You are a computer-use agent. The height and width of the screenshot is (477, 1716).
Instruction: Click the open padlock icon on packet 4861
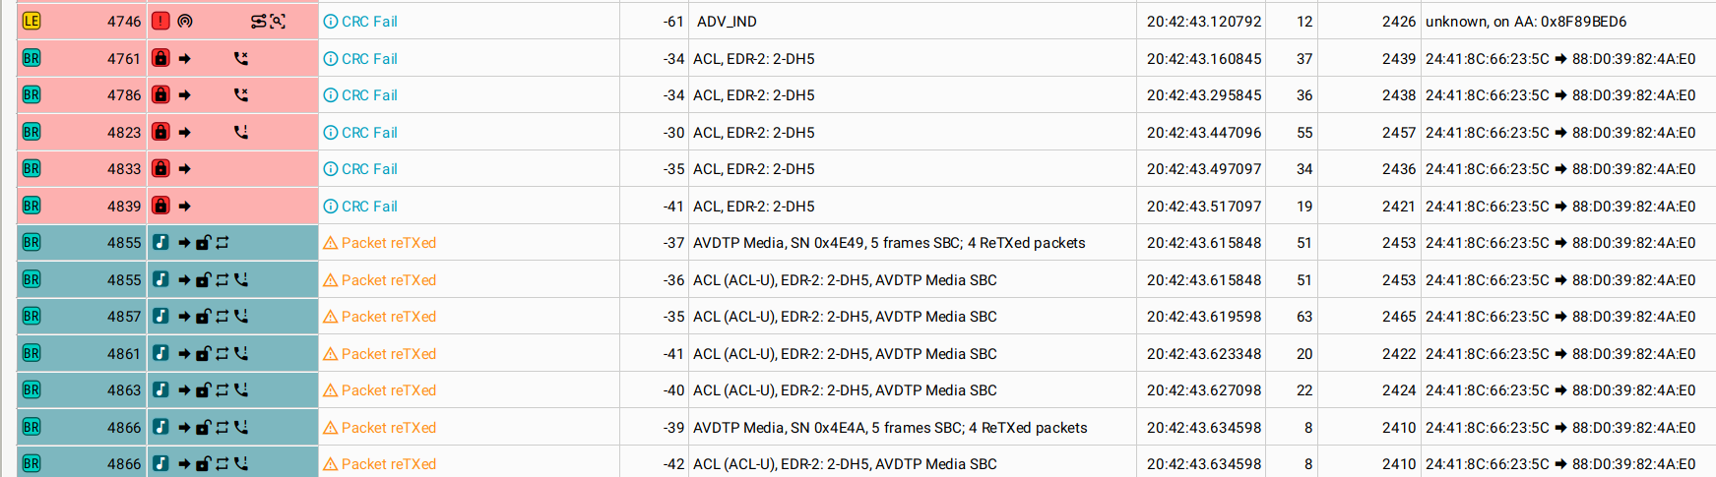pos(204,354)
